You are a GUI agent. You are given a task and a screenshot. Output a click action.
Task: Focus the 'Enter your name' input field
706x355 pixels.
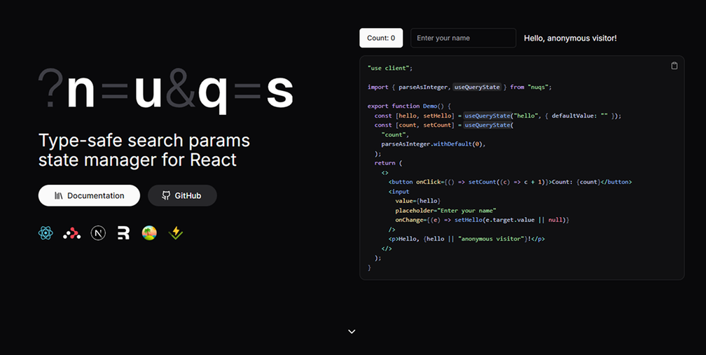463,38
